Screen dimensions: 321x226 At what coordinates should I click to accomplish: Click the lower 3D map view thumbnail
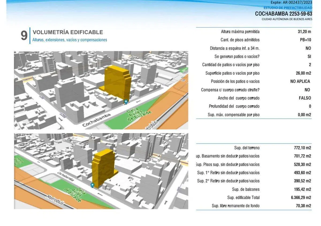click(101, 171)
